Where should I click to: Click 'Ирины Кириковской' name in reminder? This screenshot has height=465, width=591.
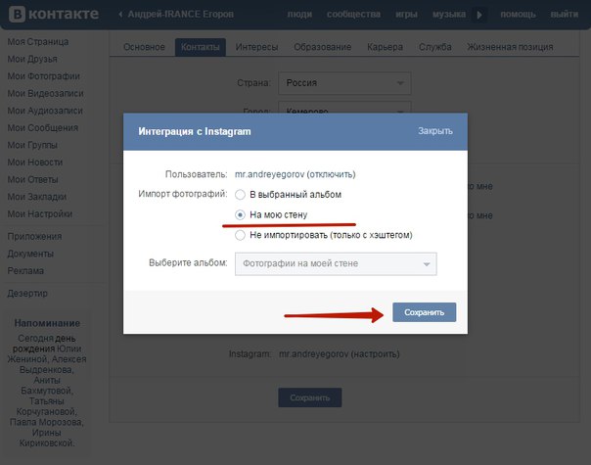click(47, 438)
